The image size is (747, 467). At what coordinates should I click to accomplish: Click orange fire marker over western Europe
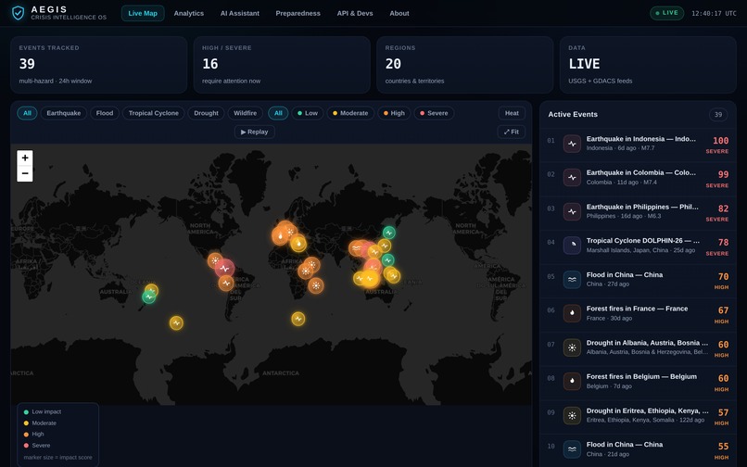point(280,235)
